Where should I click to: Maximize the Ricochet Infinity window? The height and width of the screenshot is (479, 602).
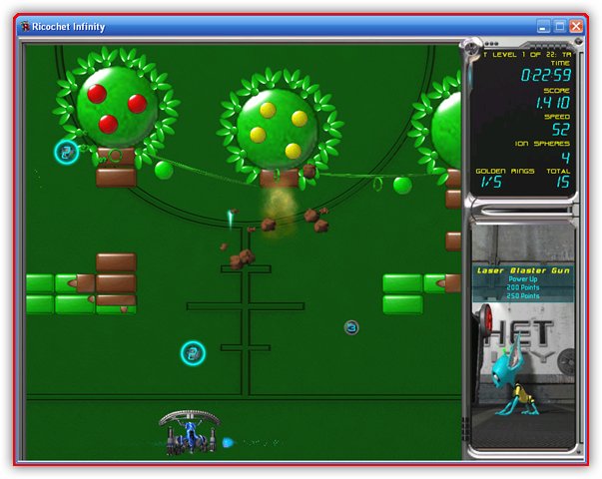coord(560,26)
